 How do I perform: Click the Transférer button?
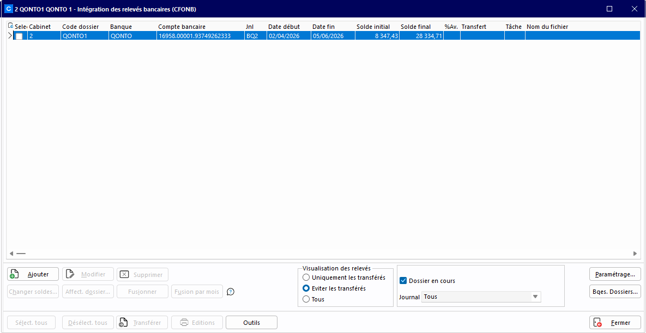(142, 323)
